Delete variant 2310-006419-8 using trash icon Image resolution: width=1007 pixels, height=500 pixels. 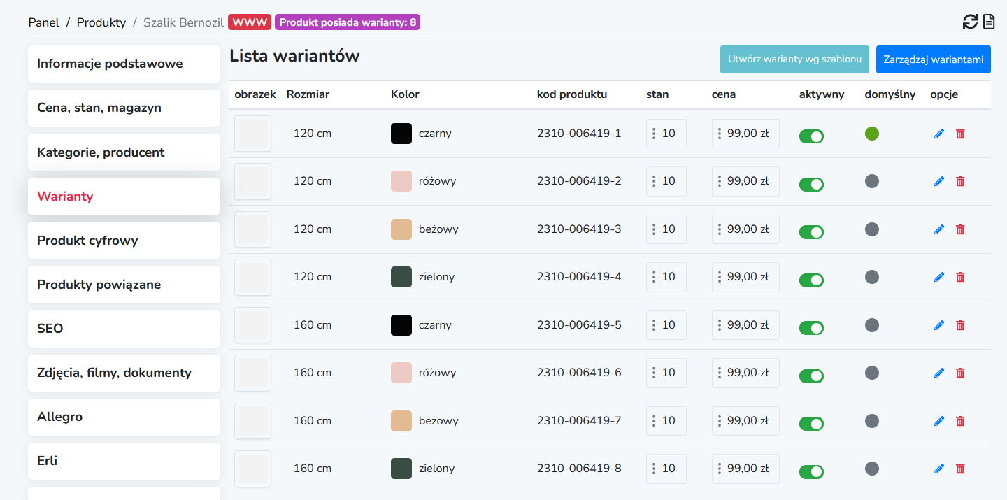[x=960, y=469]
